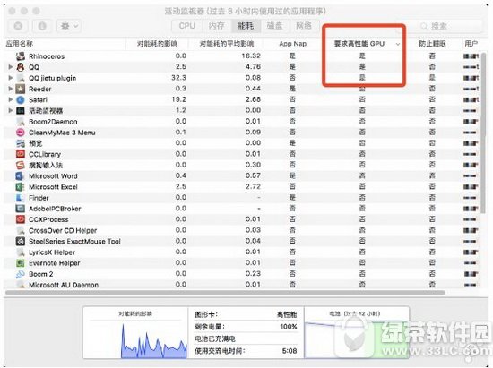The width and height of the screenshot is (493, 368).
Task: Sort by 对能耗的影响 column header
Action: pos(157,44)
